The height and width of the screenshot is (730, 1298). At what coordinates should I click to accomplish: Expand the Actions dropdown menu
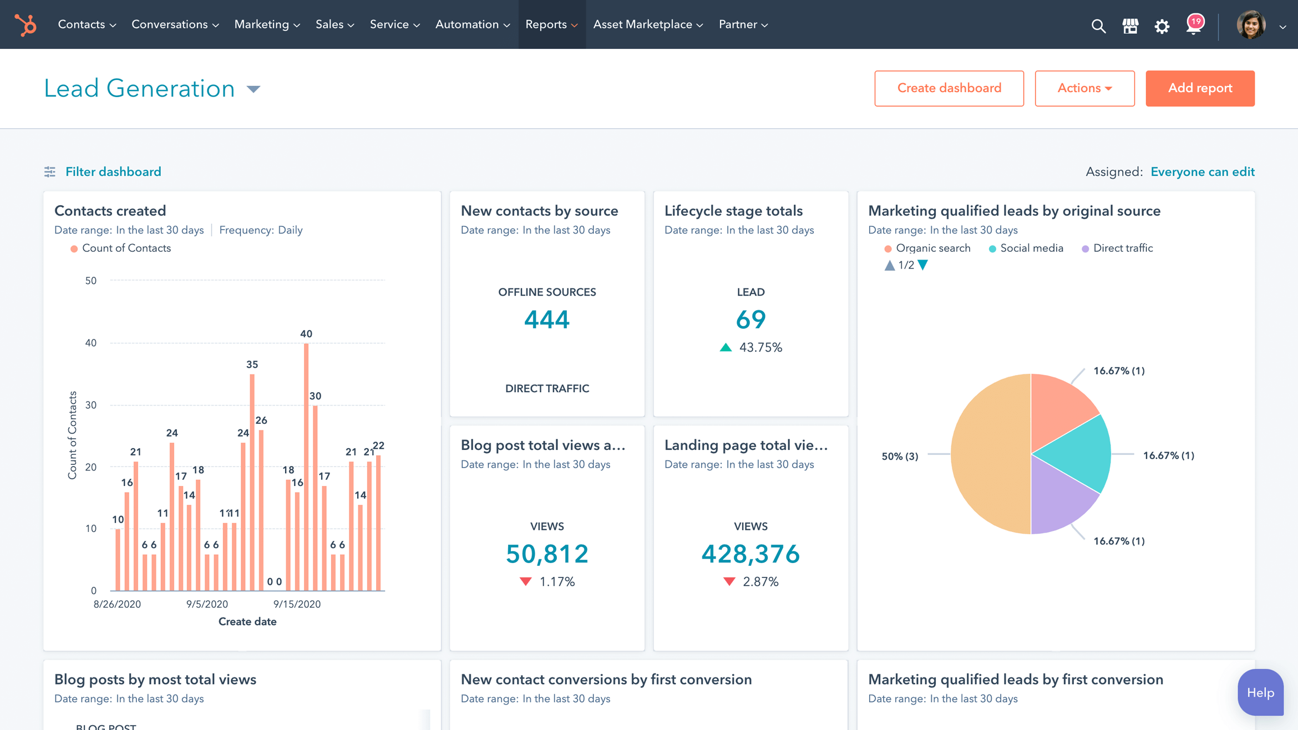(1083, 87)
